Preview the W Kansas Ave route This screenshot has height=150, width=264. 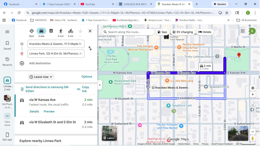point(49,112)
